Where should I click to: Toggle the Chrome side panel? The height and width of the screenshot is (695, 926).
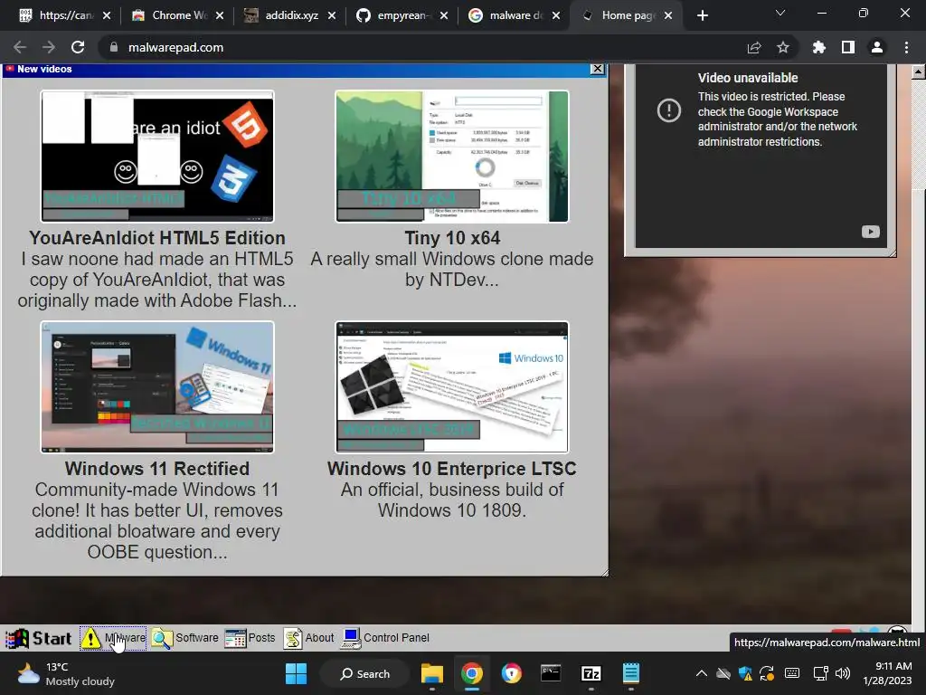pos(848,47)
